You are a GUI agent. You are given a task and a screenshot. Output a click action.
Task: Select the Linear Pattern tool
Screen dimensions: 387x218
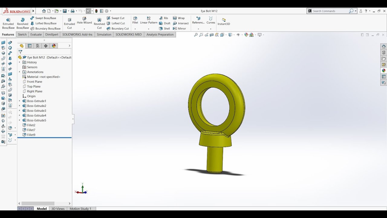148,20
